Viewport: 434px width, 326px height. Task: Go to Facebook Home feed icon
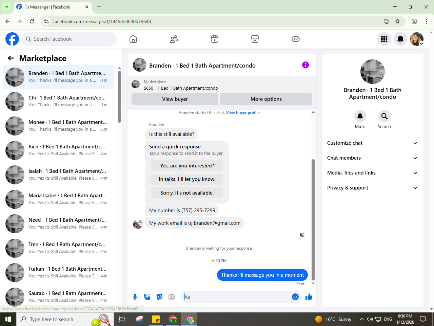[x=133, y=39]
